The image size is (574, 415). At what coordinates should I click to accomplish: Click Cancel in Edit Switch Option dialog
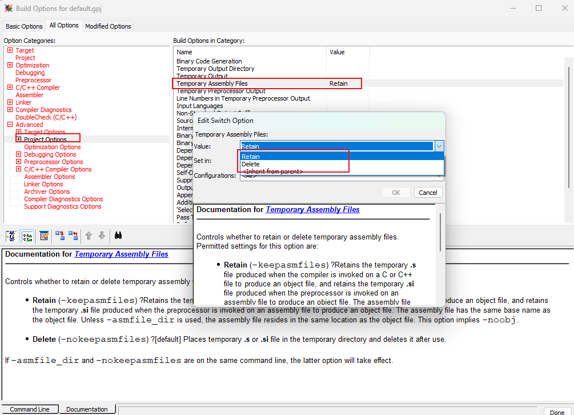coord(428,193)
